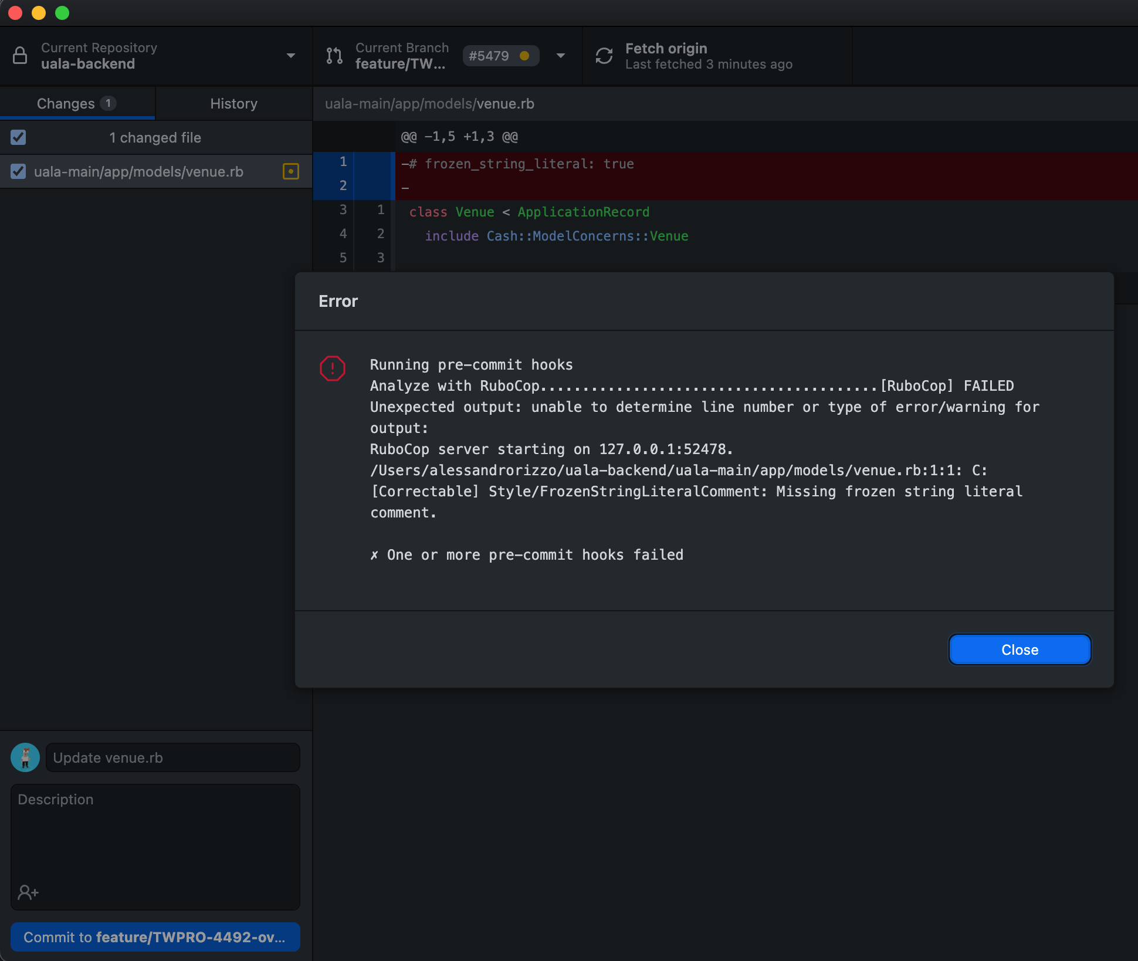Click the Description text area
1138x961 pixels.
[155, 847]
